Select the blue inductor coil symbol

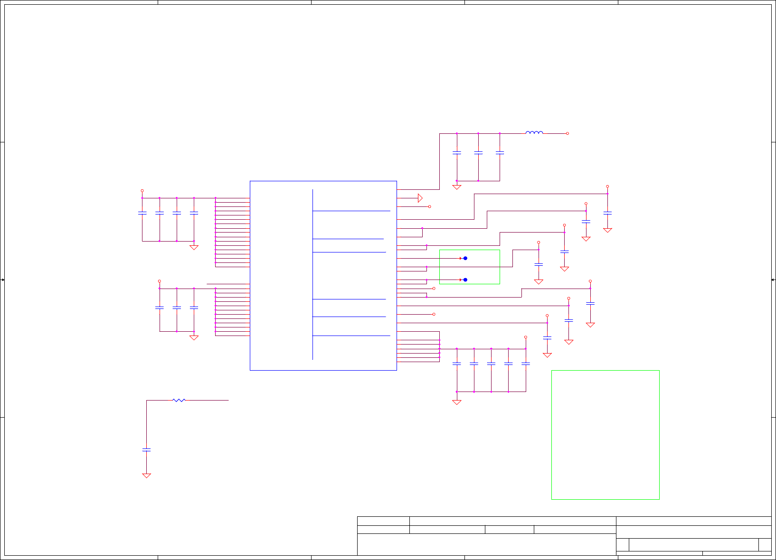[534, 132]
